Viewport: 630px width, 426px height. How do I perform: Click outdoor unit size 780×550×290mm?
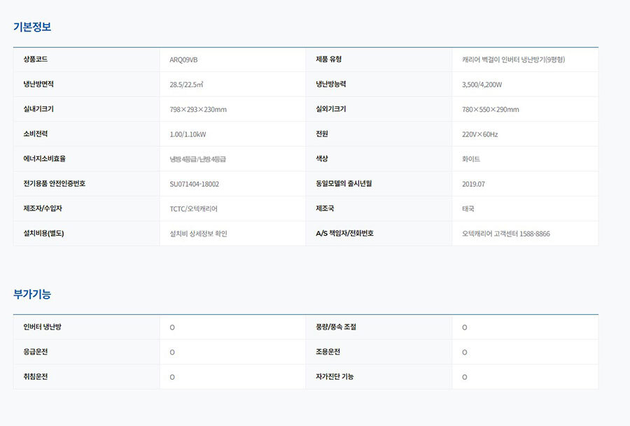pos(490,110)
